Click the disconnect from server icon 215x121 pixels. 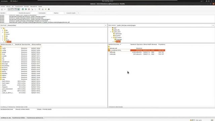coord(32,9)
